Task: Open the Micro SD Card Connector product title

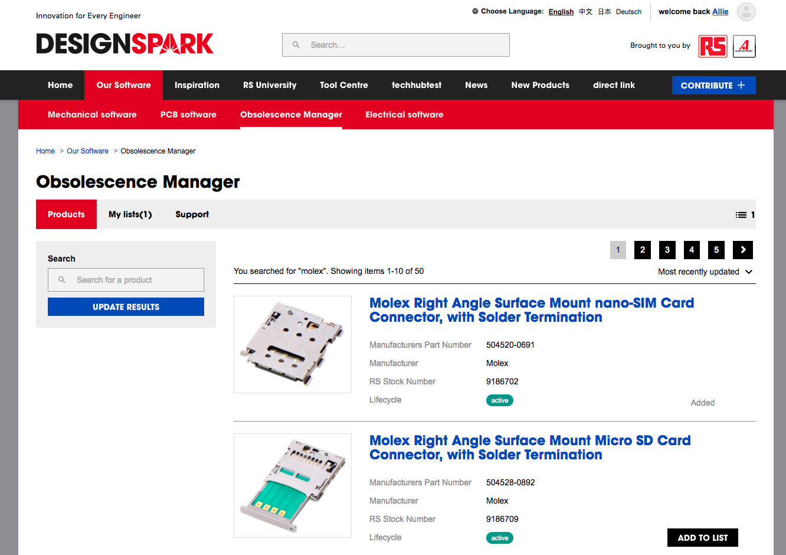Action: coord(530,448)
